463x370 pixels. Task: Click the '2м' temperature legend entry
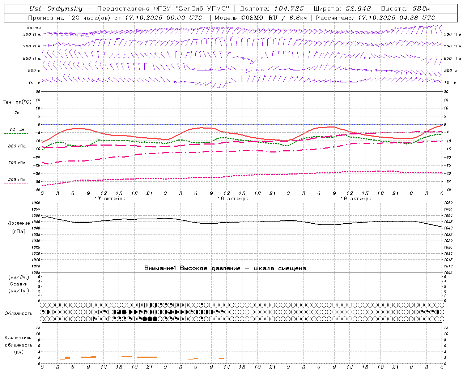tap(17, 113)
